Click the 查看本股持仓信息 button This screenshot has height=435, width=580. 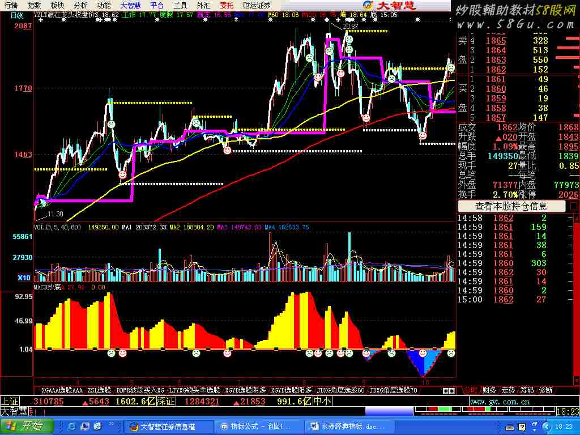click(511, 206)
